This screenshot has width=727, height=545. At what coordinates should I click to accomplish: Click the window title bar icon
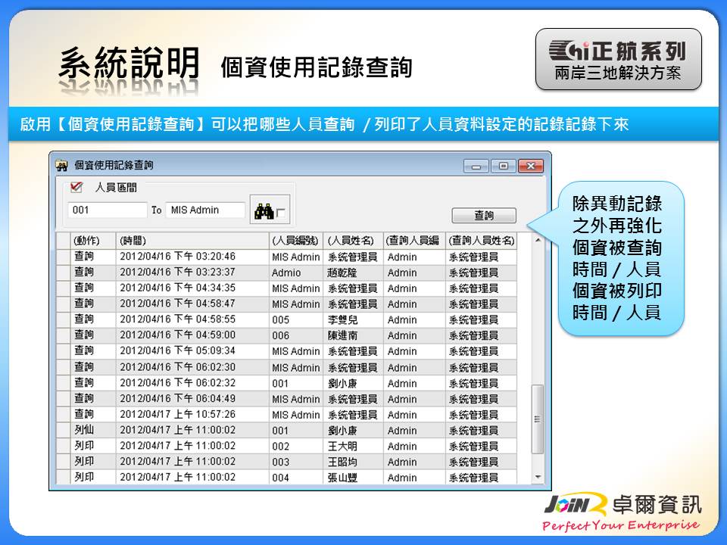pyautogui.click(x=61, y=165)
